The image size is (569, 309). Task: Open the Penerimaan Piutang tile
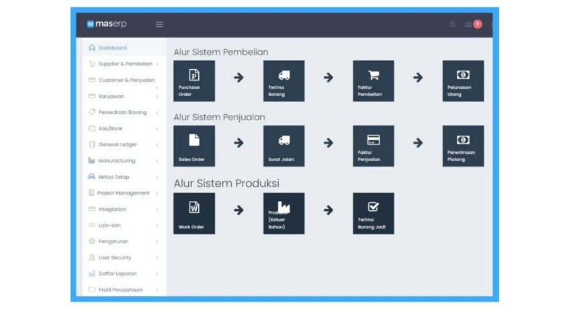pyautogui.click(x=463, y=146)
